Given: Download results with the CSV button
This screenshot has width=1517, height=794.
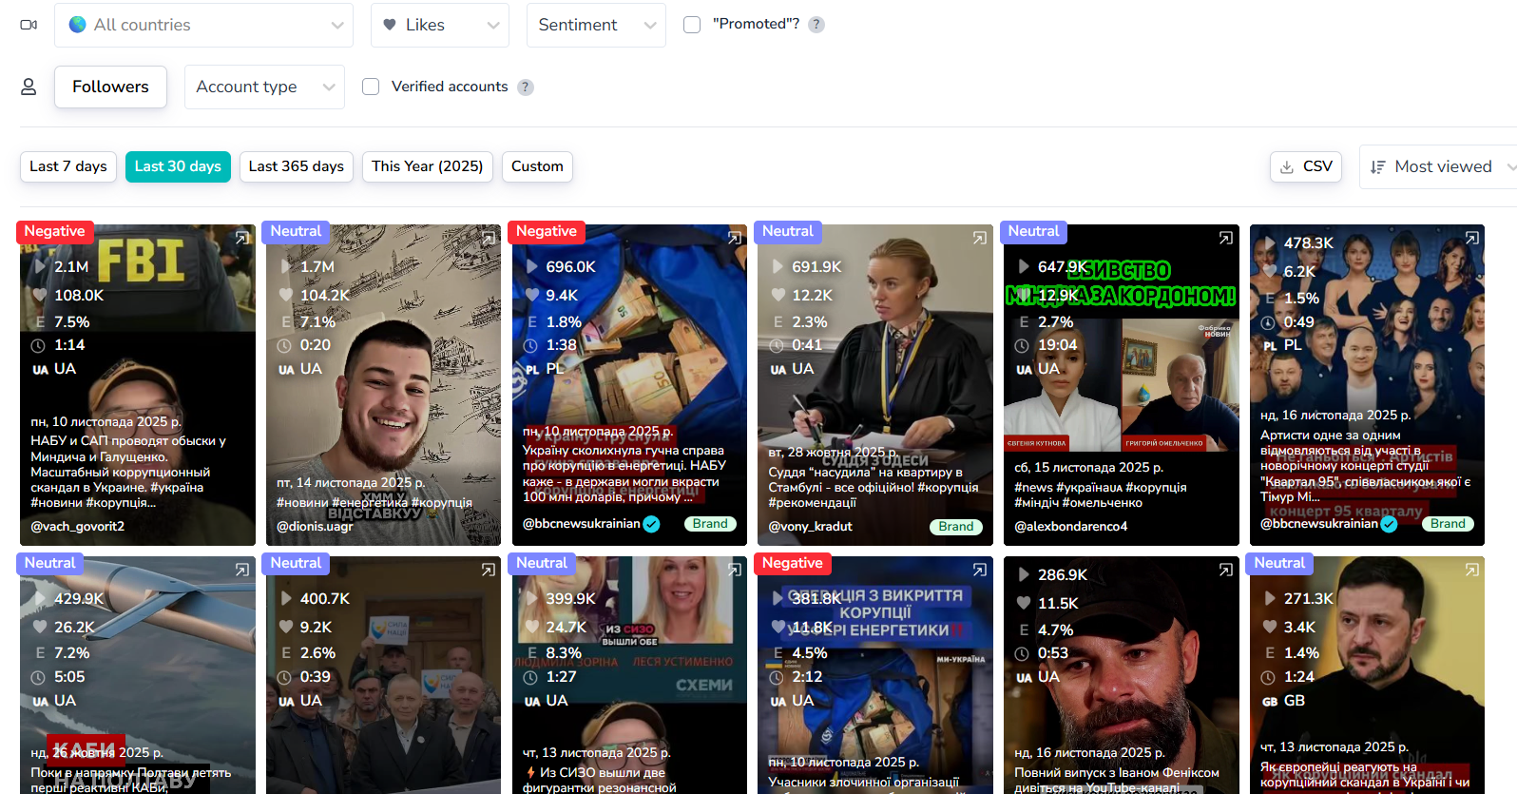Looking at the screenshot, I should point(1306,166).
